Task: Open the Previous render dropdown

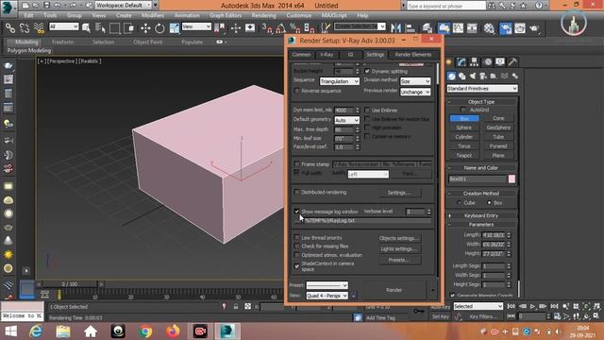Action: pyautogui.click(x=415, y=93)
